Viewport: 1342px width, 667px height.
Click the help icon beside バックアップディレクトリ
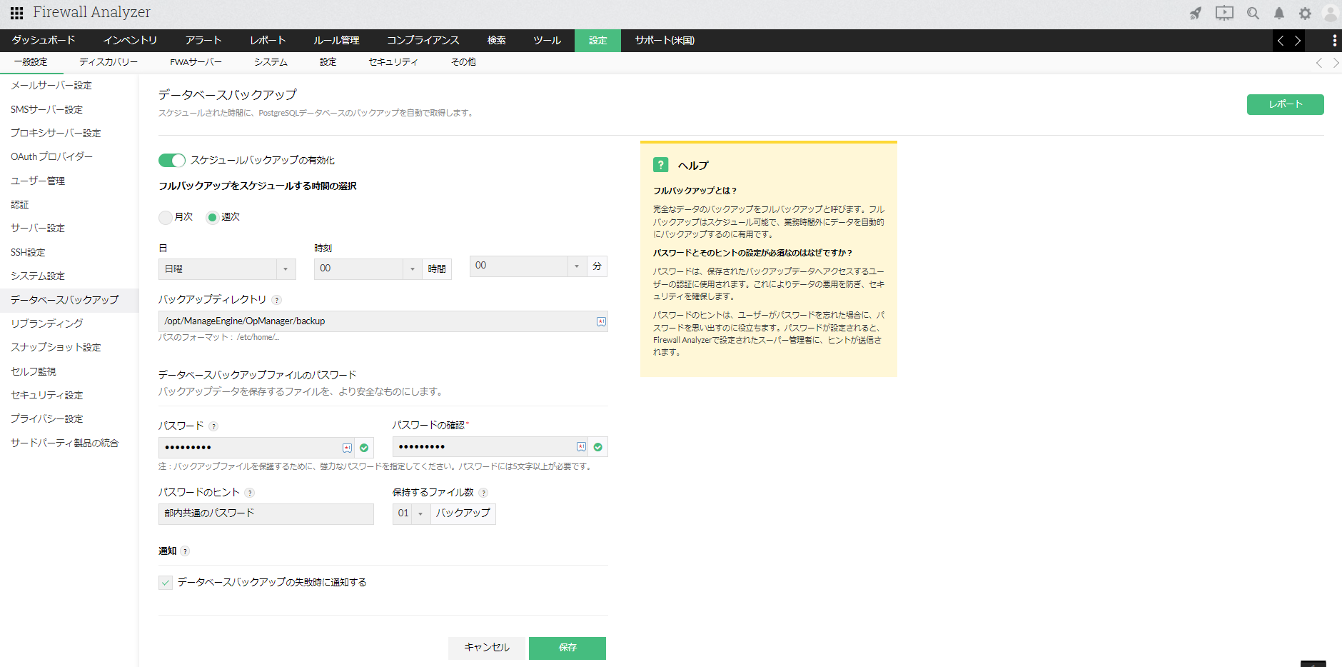(x=277, y=300)
